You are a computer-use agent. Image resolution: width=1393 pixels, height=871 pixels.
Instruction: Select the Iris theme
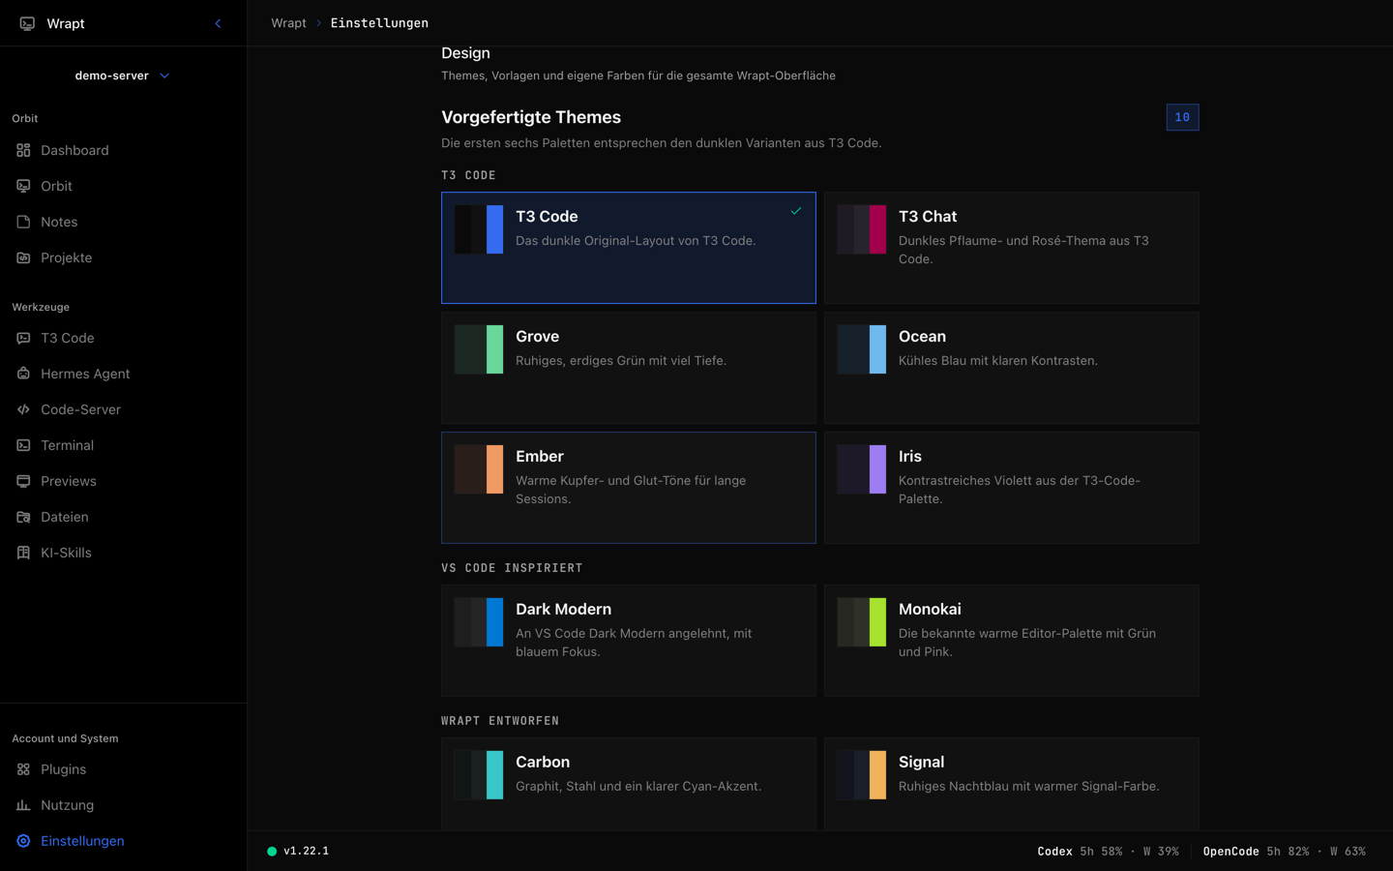tap(1011, 488)
